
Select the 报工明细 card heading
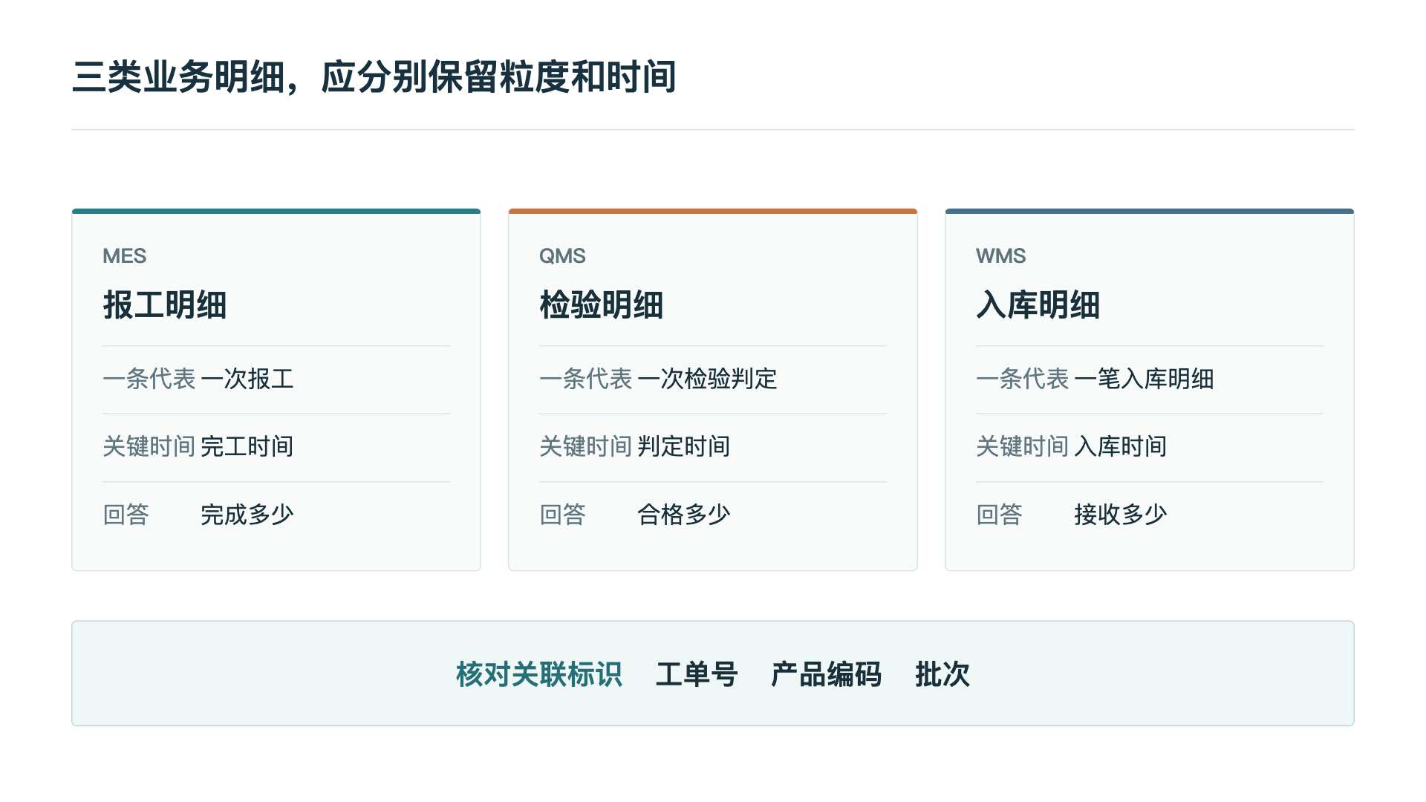click(165, 305)
